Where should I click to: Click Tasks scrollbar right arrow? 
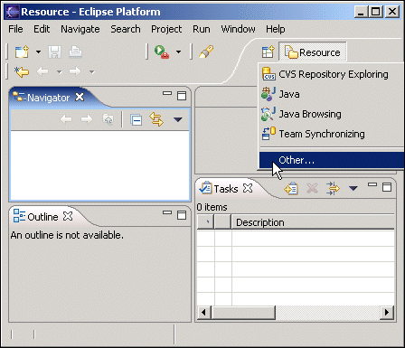[387, 313]
